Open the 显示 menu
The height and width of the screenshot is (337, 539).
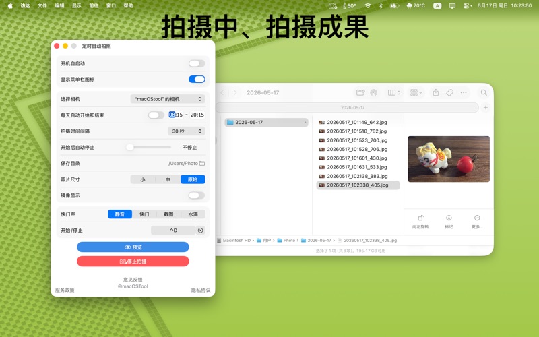(x=77, y=5)
